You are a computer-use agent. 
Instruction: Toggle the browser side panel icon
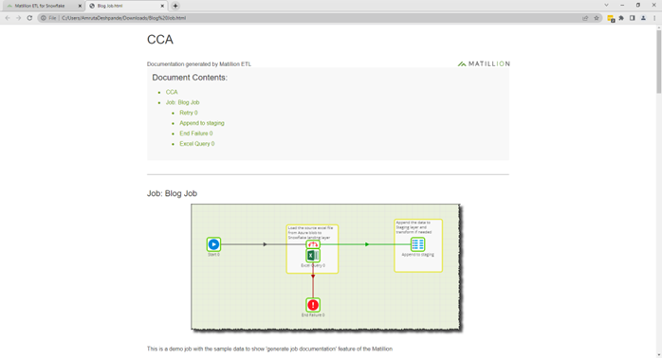click(632, 18)
